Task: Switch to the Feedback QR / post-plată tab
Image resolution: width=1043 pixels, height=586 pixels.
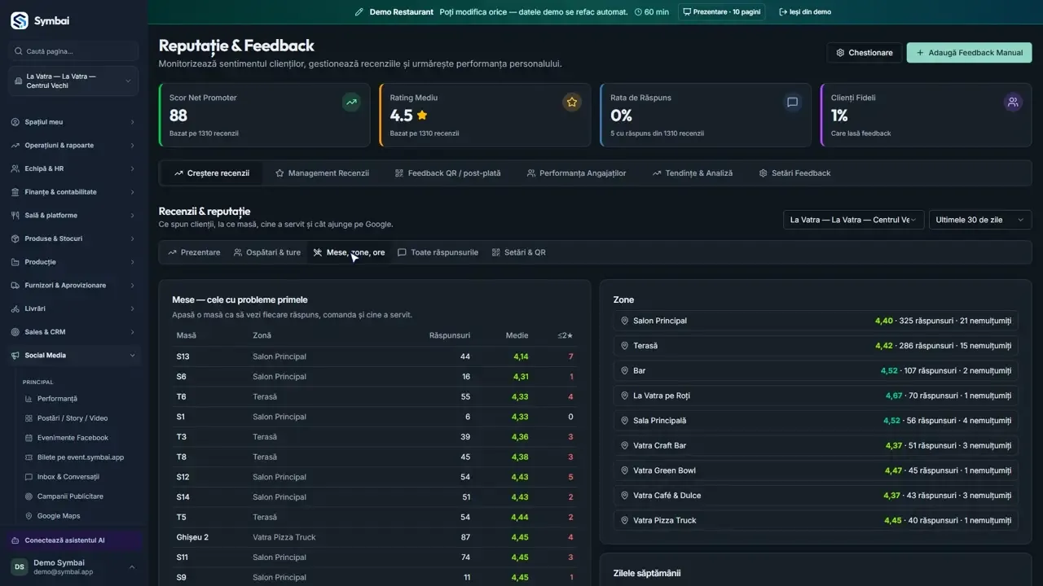Action: point(447,173)
